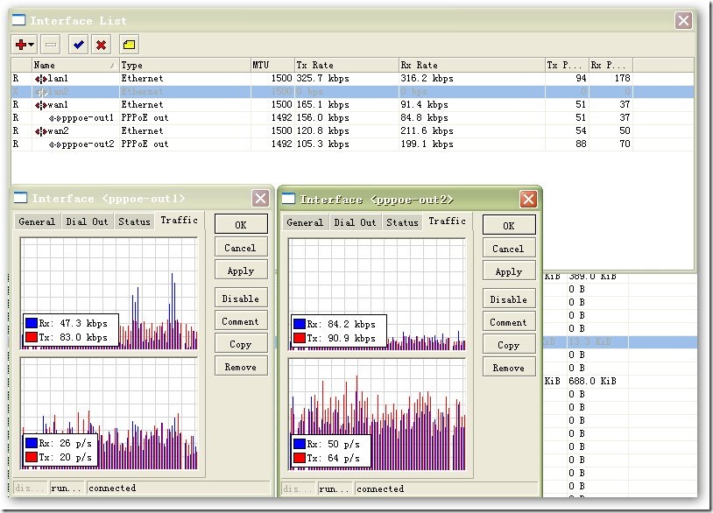The height and width of the screenshot is (513, 713).
Task: Sort list by Rx Rate column
Action: [471, 65]
